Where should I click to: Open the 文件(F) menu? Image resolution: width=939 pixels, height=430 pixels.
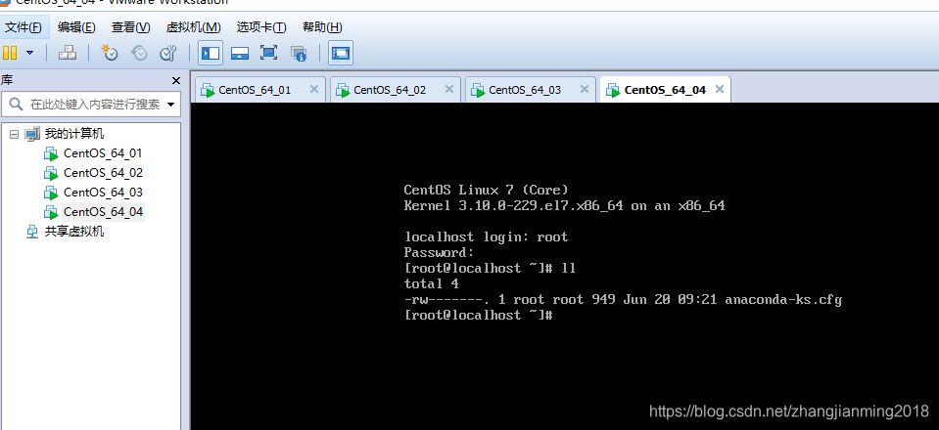tap(23, 27)
